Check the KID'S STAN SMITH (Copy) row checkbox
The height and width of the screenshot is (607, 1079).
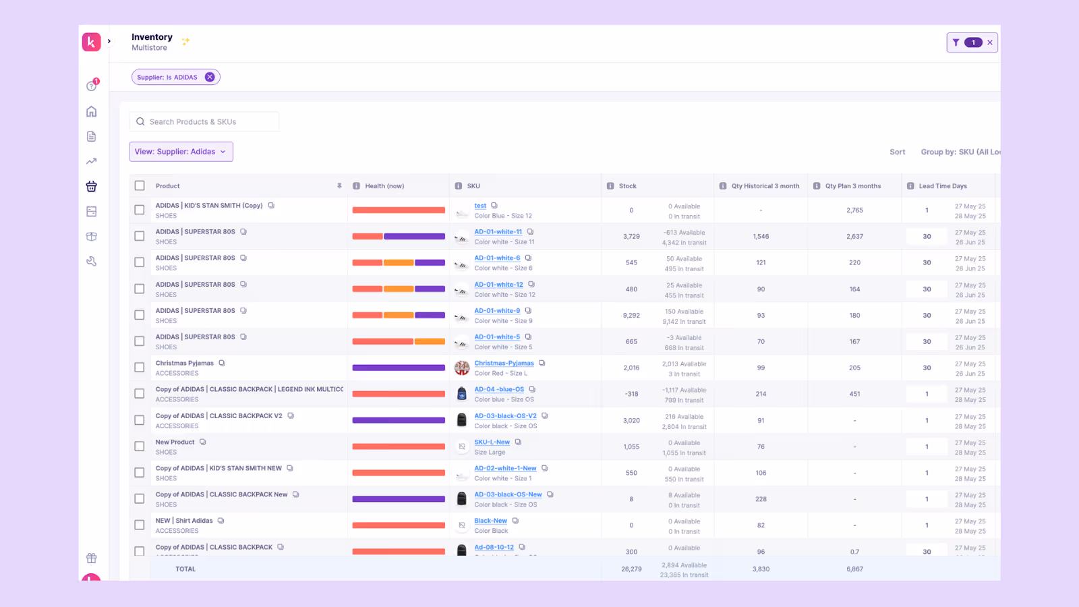[140, 210]
